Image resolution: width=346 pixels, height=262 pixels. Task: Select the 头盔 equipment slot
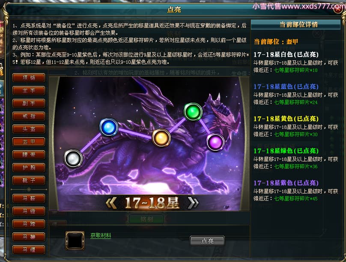(29, 129)
